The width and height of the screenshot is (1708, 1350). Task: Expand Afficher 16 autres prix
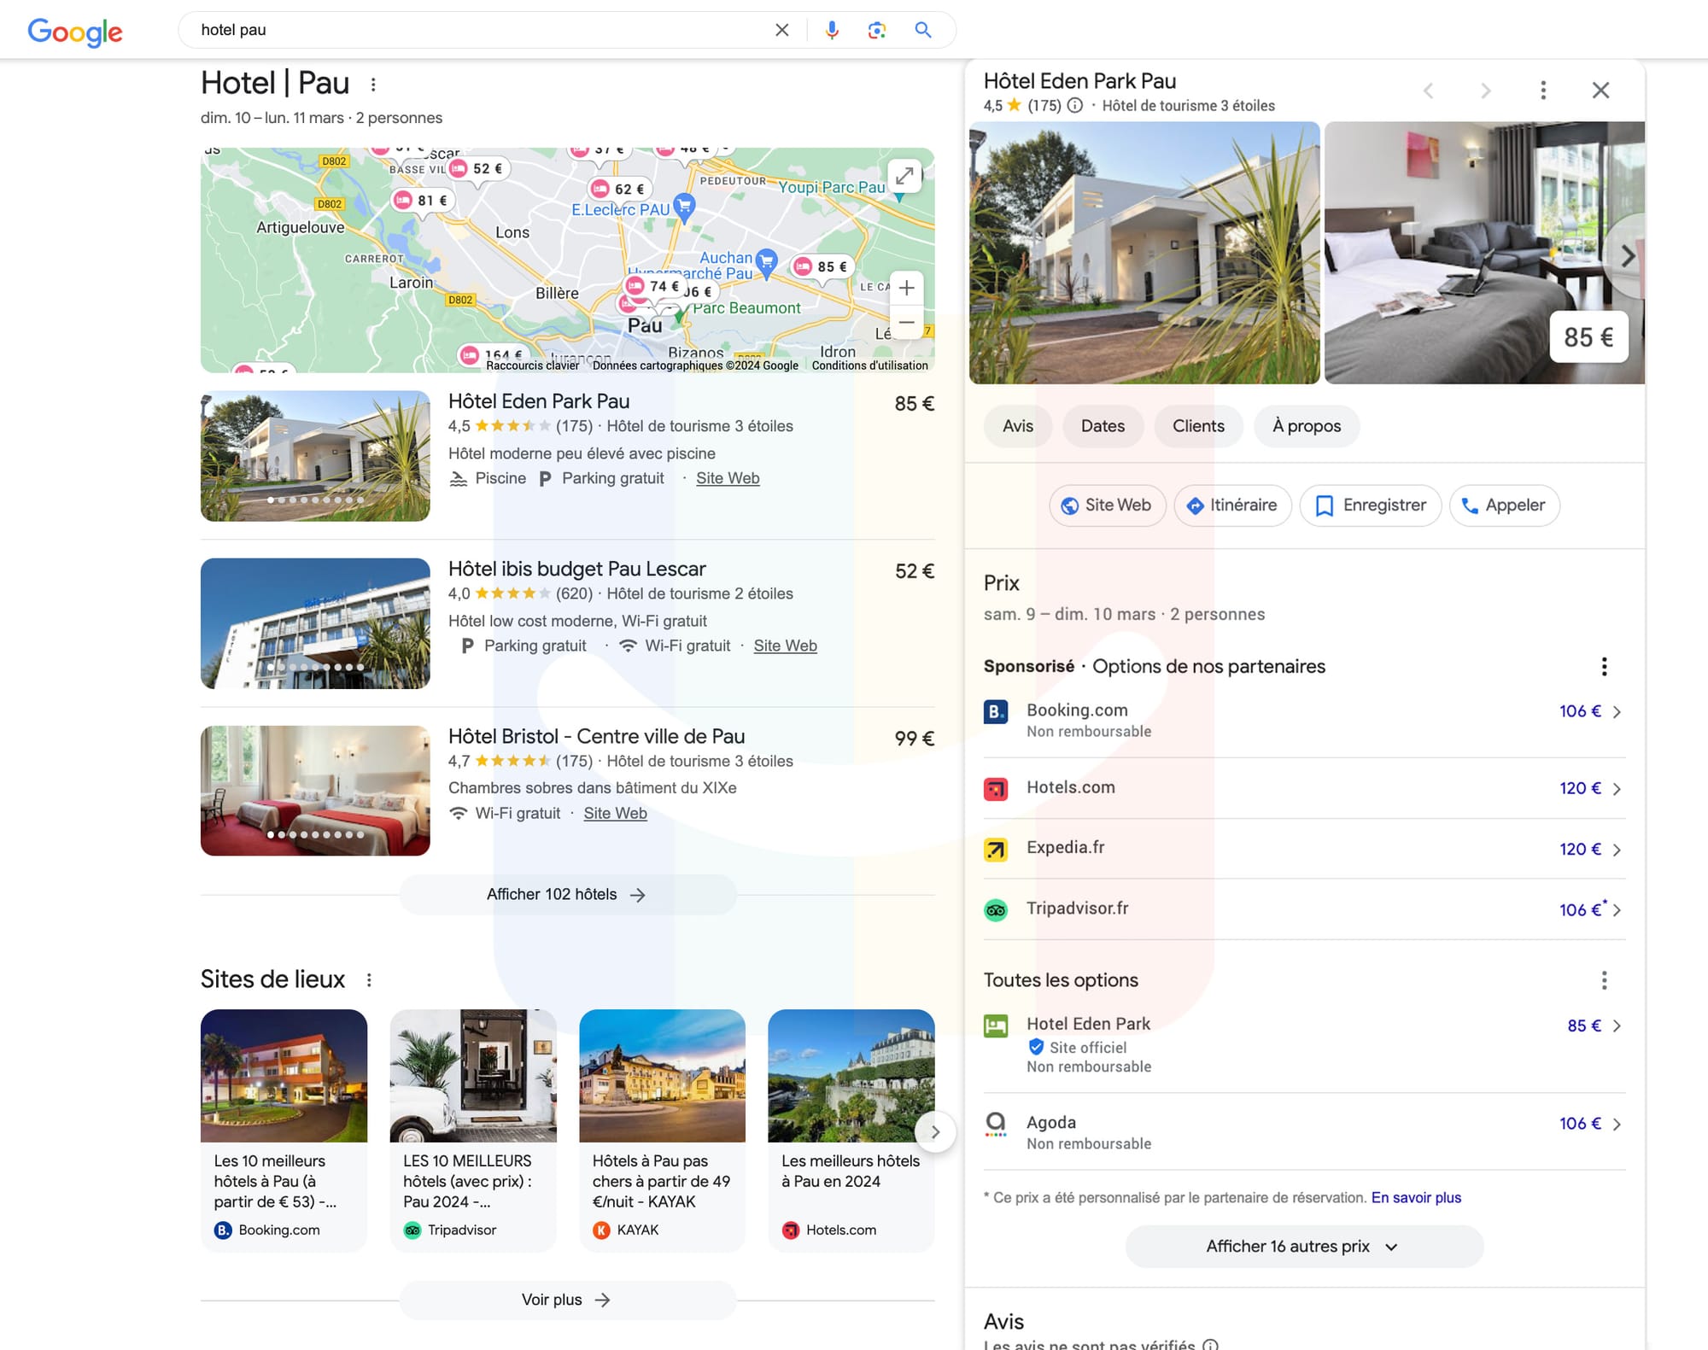[x=1303, y=1247]
